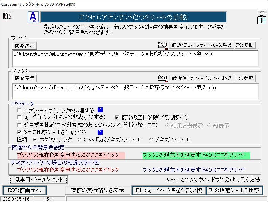Change ブック2 green background color swatch

pos(196,155)
